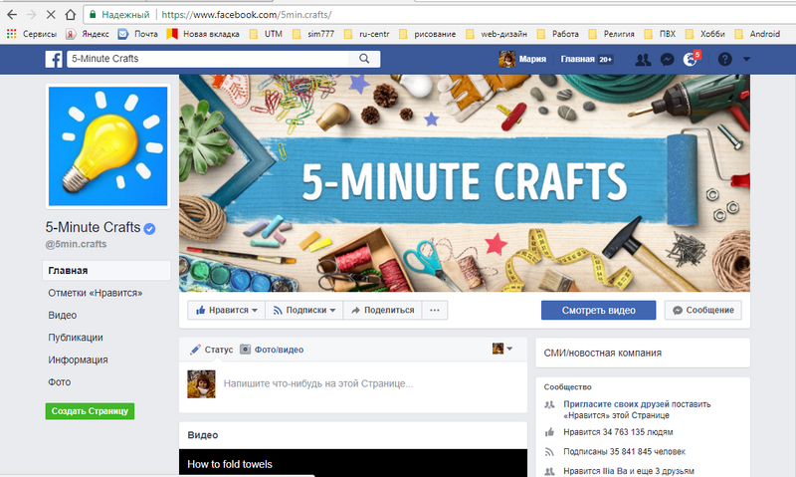Viewport: 796px width, 477px height.
Task: Open account settings dropdown arrow
Action: tap(746, 59)
